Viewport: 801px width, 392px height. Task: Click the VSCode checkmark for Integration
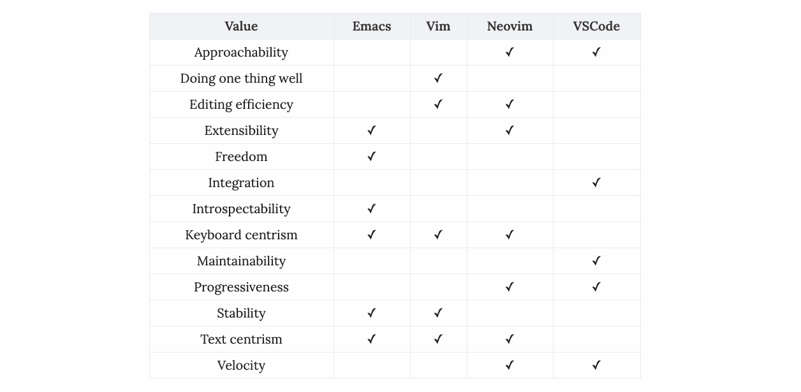[x=596, y=183]
